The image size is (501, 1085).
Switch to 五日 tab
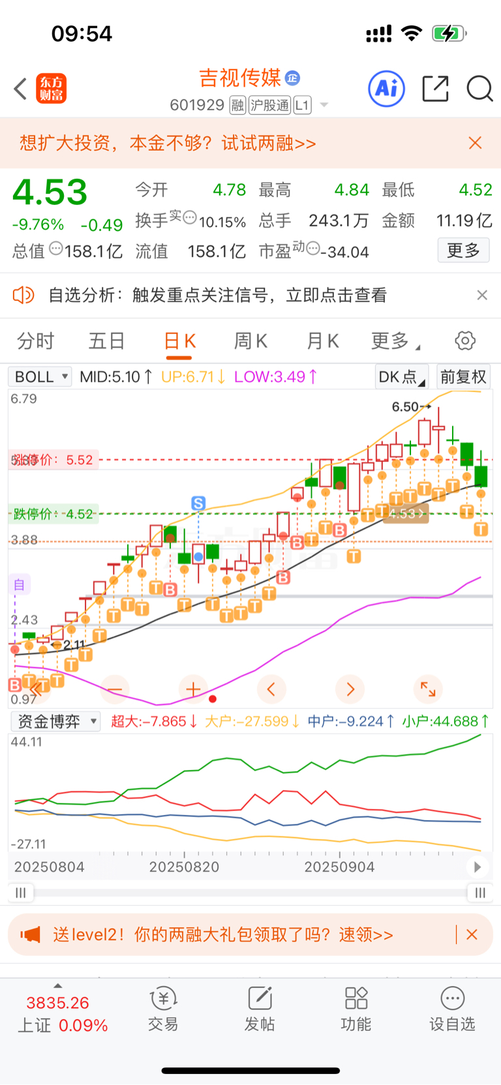click(107, 341)
